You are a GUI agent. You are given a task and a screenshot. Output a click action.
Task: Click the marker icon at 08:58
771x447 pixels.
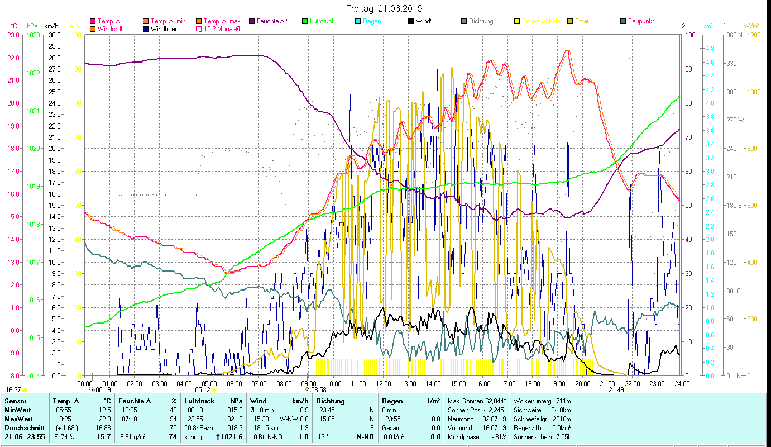(x=307, y=389)
